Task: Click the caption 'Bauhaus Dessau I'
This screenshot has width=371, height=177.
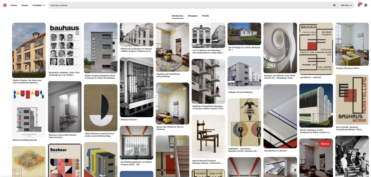Action: (129, 119)
